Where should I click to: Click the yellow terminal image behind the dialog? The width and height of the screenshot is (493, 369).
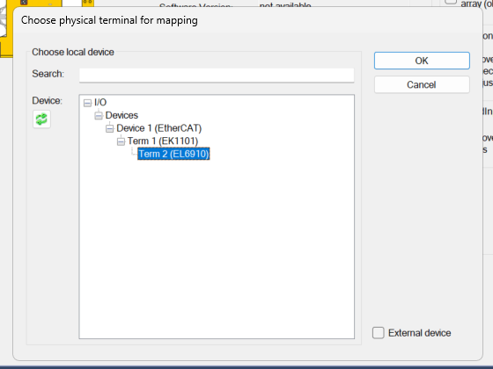[6, 28]
